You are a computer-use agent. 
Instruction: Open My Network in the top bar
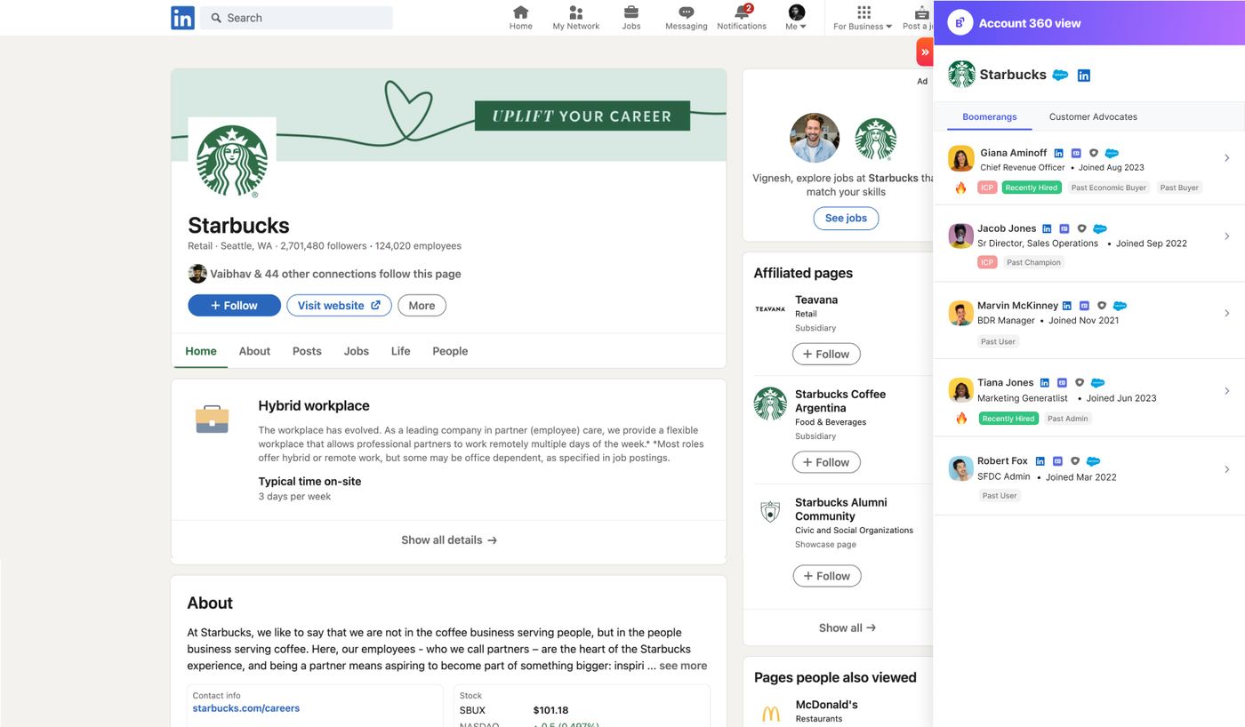tap(576, 18)
